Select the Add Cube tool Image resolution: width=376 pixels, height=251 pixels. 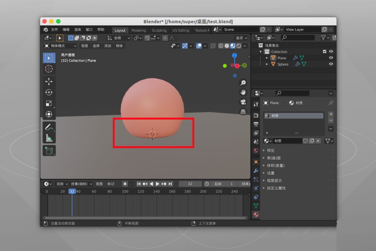pos(49,149)
